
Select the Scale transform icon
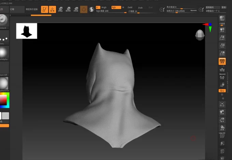[68, 9]
